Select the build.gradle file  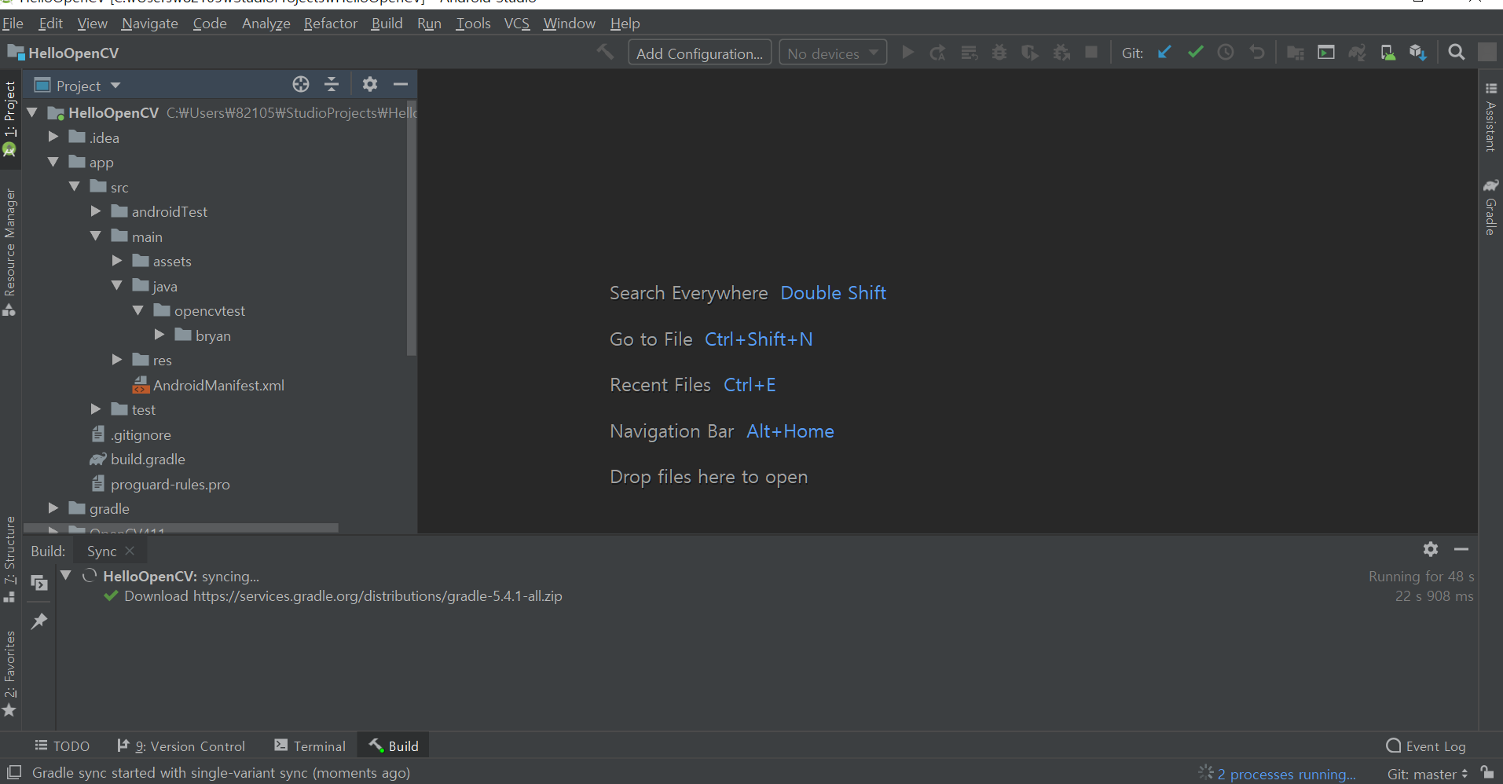[x=148, y=459]
